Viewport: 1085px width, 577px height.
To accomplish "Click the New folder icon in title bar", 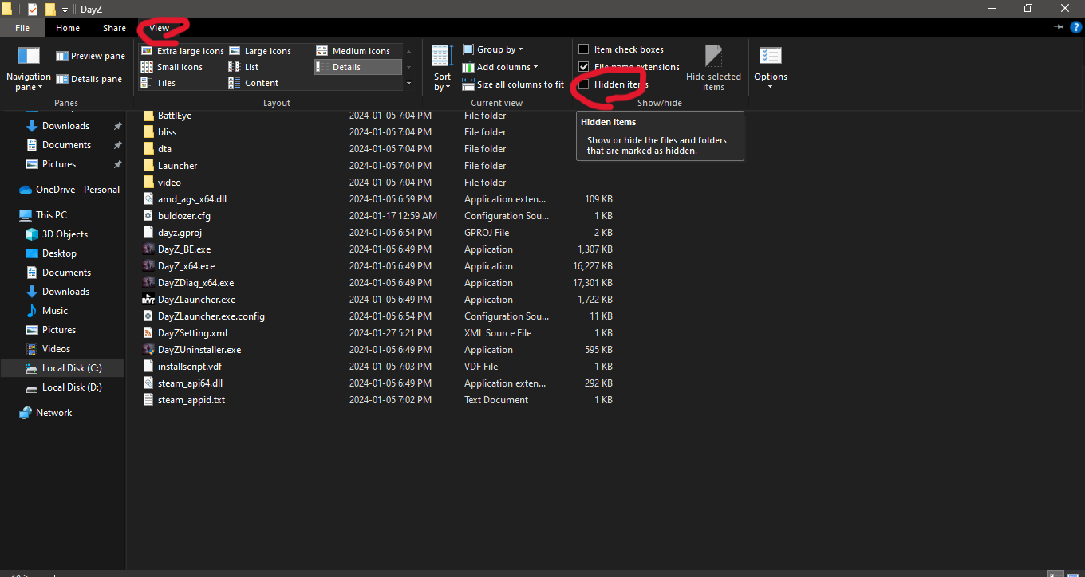I will tap(50, 9).
